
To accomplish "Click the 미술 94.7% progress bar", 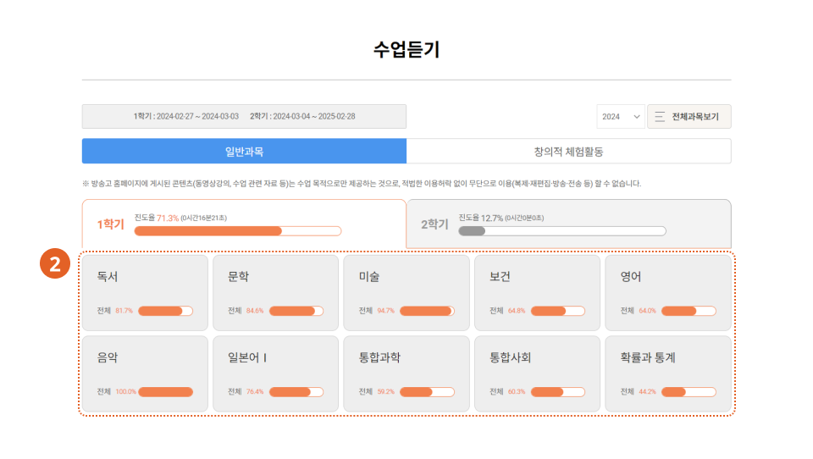I will pyautogui.click(x=427, y=311).
